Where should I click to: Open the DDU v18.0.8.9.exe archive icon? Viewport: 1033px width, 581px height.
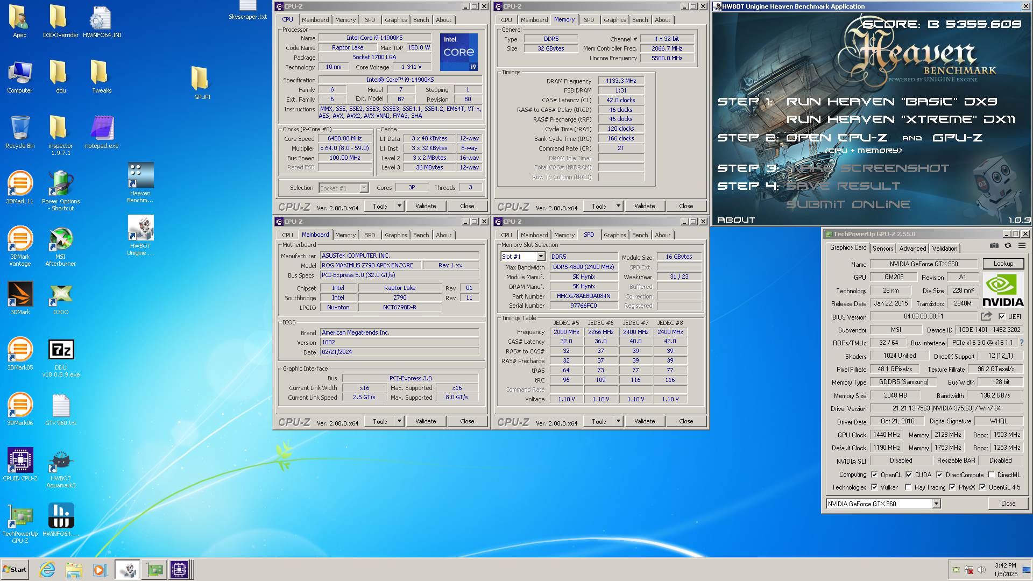(61, 358)
